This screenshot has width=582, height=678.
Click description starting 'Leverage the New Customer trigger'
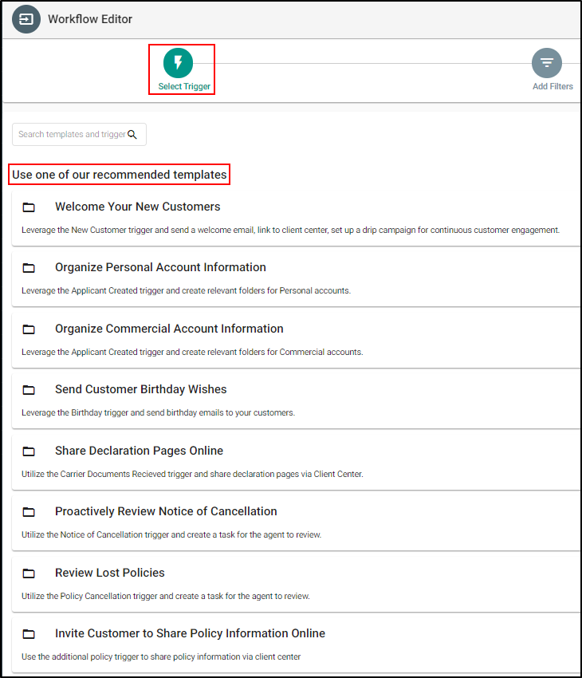coord(290,230)
